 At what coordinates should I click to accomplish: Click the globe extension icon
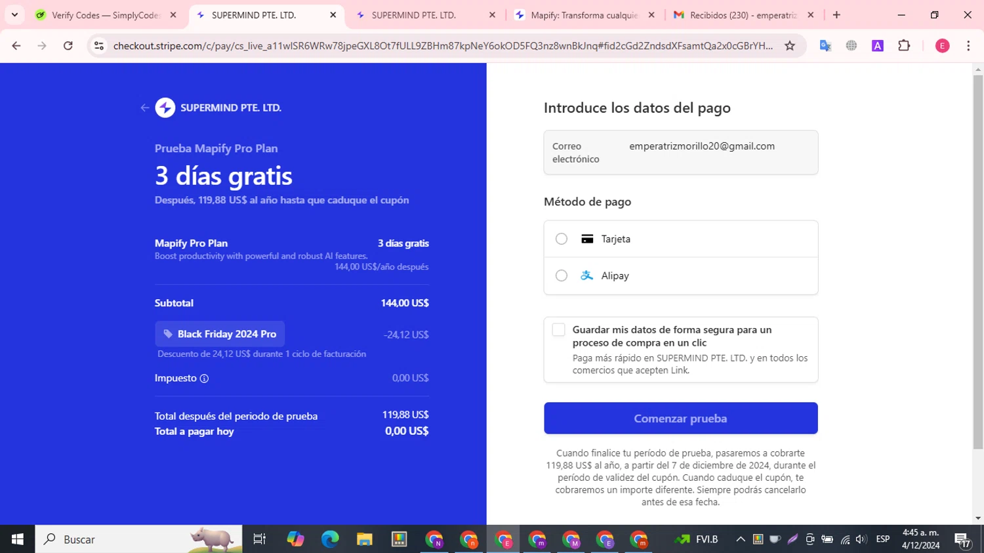coord(851,46)
